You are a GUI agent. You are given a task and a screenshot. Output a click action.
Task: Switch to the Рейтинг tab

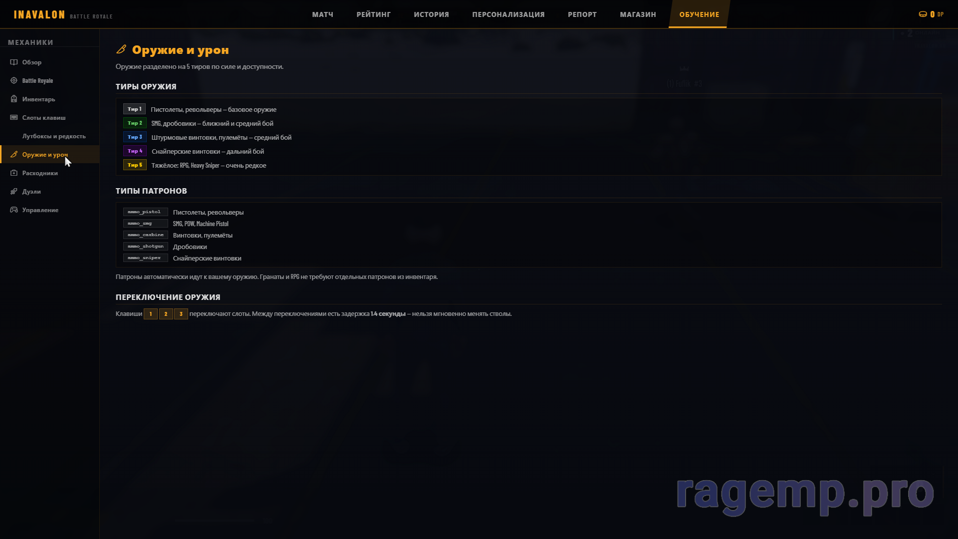coord(373,14)
